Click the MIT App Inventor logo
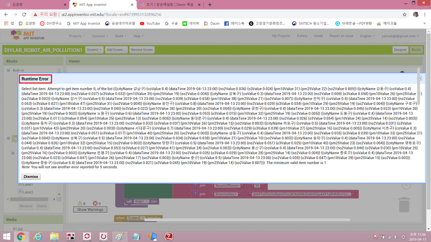Image resolution: width=431 pixels, height=242 pixels. [x=27, y=35]
